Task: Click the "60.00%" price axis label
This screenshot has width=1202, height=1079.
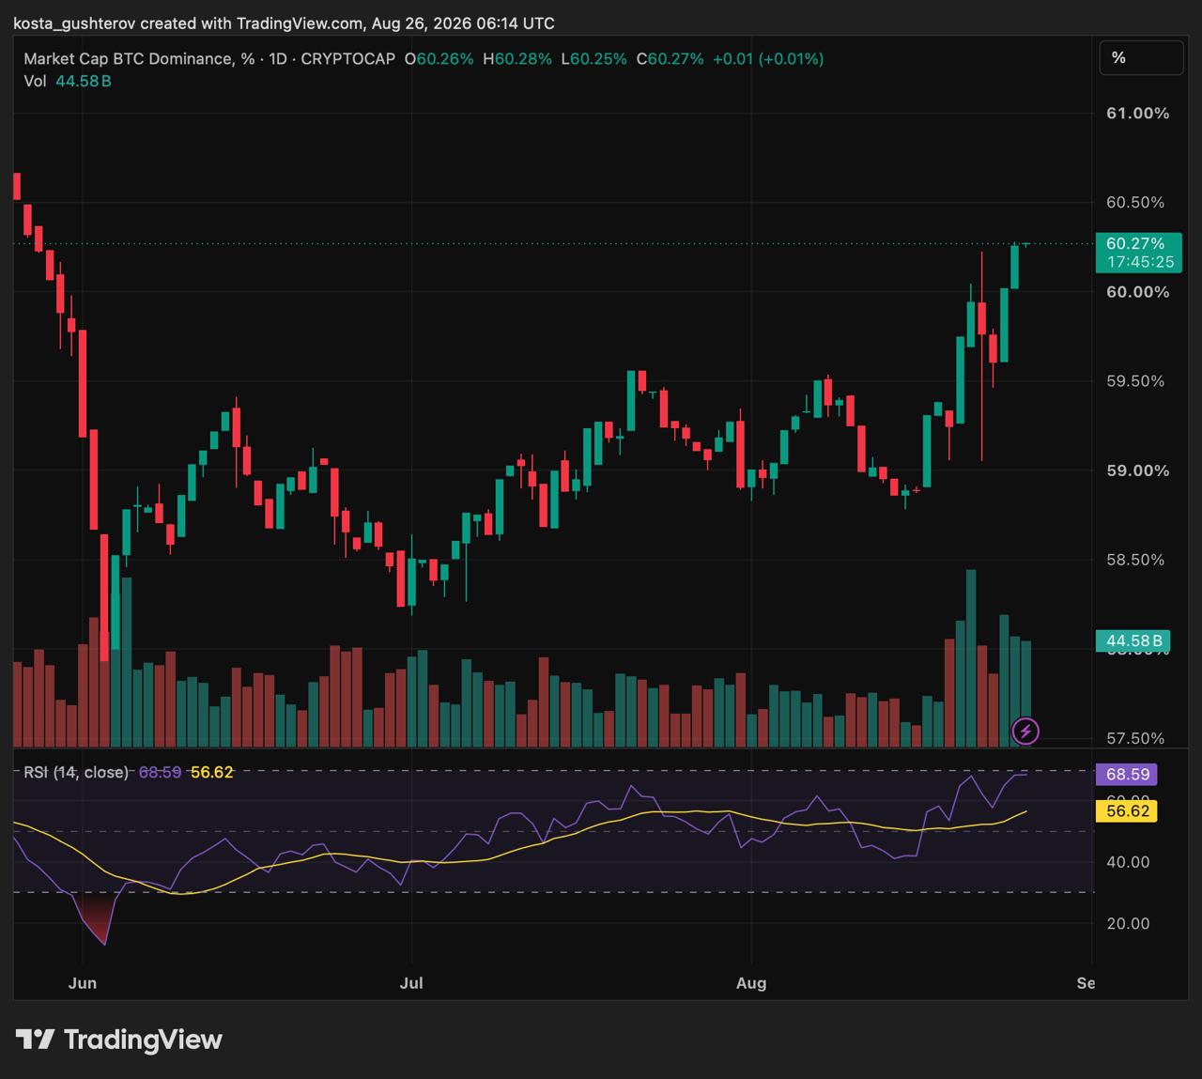Action: click(1138, 291)
